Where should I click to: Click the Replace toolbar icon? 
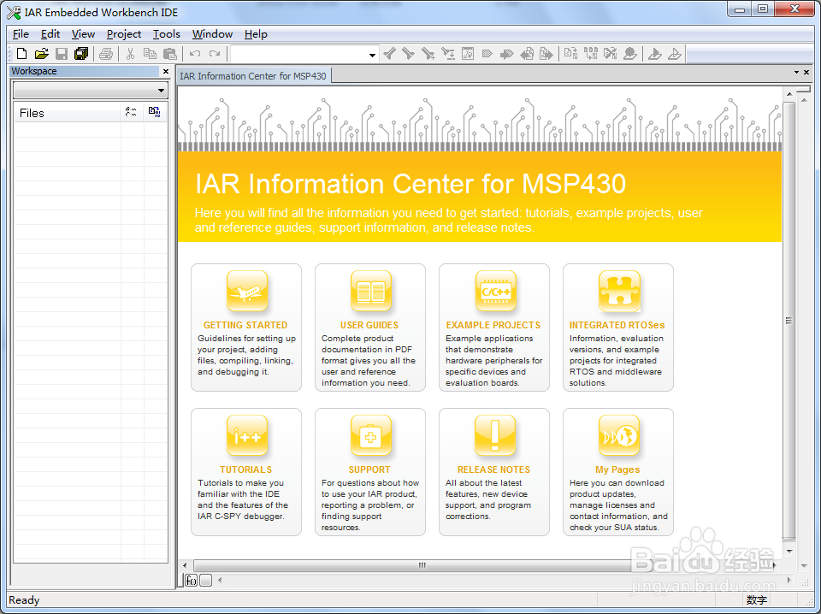coord(448,53)
